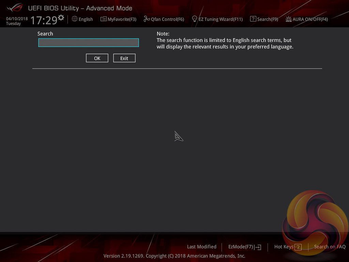This screenshot has height=262, width=349.
Task: Switch to EzMode(F7)
Action: pos(241,247)
